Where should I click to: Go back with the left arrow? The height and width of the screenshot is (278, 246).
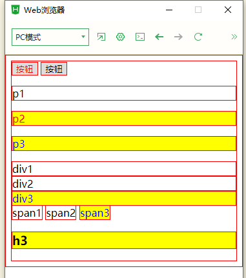[x=159, y=37]
